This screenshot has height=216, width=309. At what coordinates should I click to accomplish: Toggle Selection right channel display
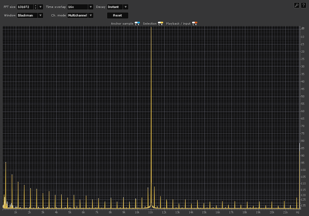coord(162,24)
